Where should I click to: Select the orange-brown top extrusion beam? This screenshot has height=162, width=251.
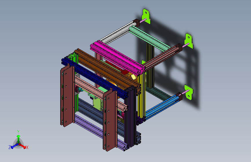(x=107, y=70)
